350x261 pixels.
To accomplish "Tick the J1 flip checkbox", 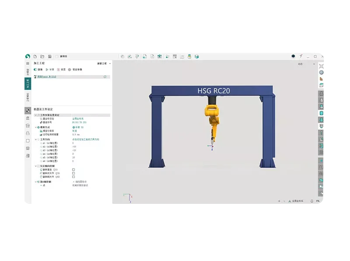I will point(73,170).
